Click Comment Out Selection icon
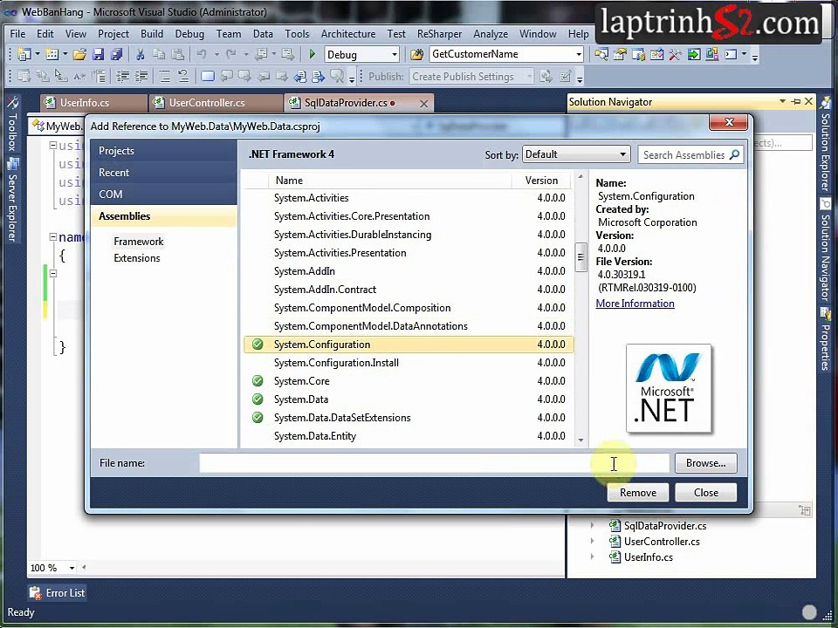838x628 pixels. coord(165,77)
